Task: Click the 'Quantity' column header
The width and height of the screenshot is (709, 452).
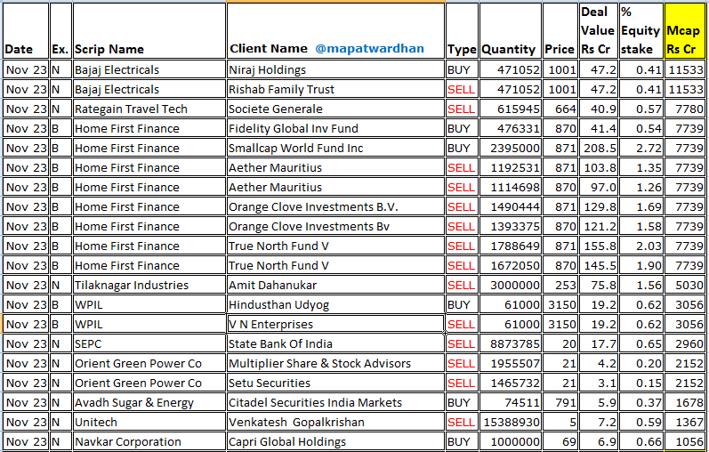Action: pyautogui.click(x=511, y=31)
